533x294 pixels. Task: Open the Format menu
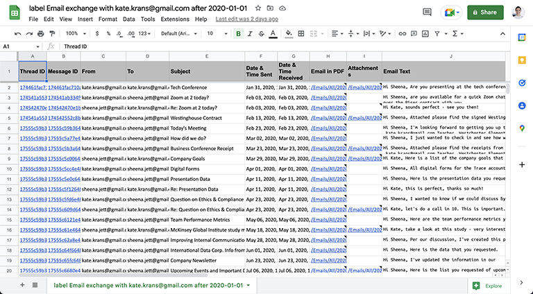point(108,19)
